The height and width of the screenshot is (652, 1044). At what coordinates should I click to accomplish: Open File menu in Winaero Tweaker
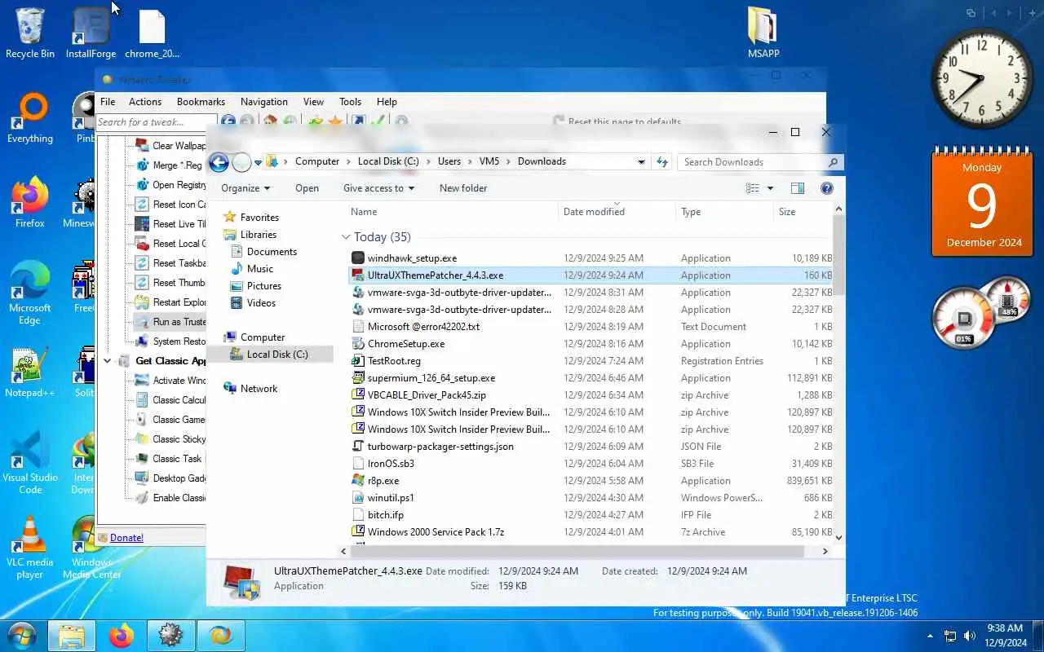(108, 102)
